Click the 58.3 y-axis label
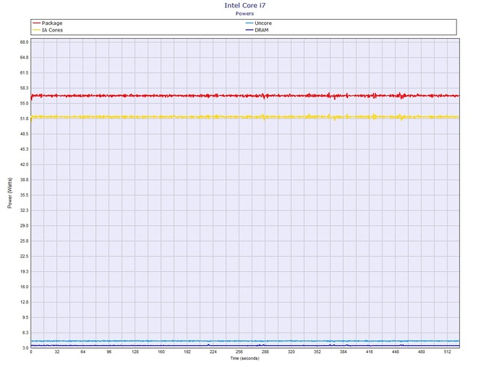Image resolution: width=490 pixels, height=367 pixels. tap(24, 88)
